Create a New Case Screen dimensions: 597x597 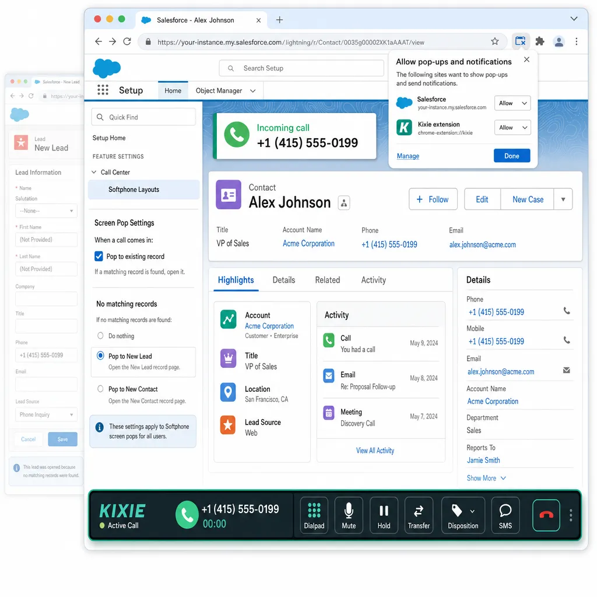point(527,199)
